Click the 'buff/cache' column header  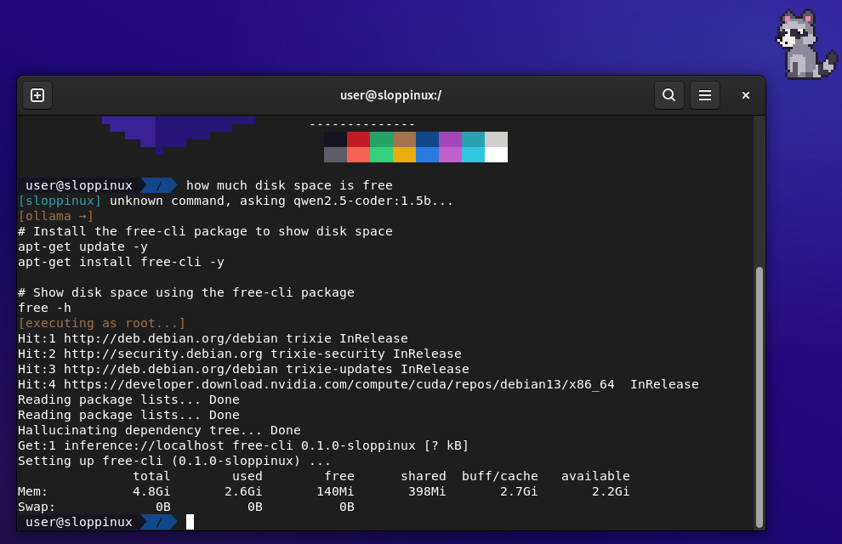pos(500,476)
